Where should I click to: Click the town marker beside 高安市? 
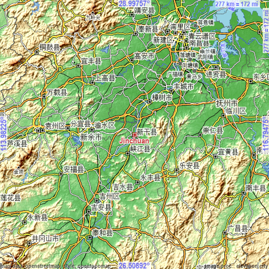(132, 60)
